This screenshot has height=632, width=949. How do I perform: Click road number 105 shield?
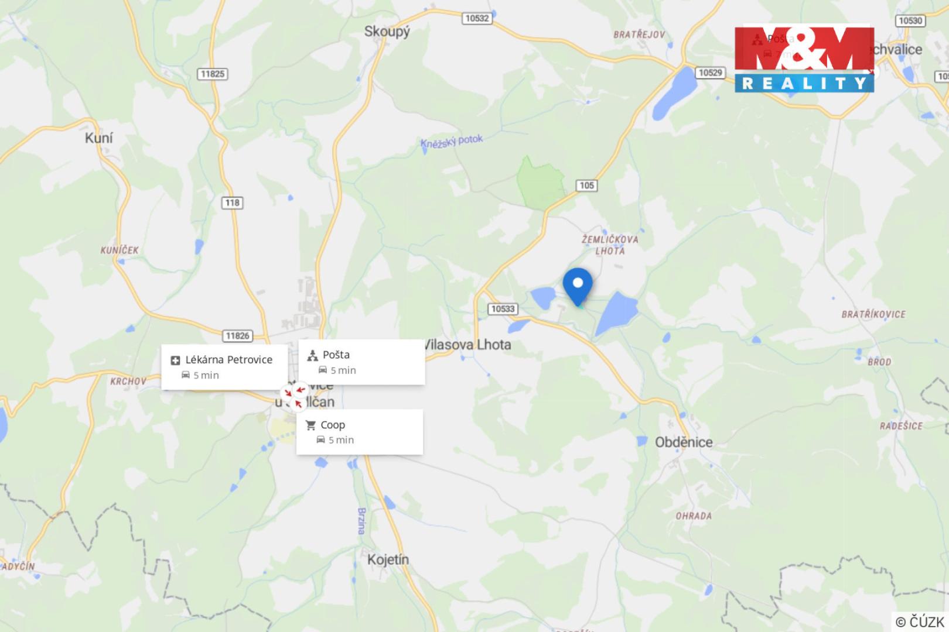point(586,186)
